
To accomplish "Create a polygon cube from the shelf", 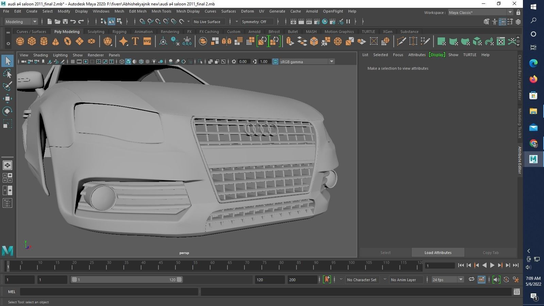I will pyautogui.click(x=32, y=41).
